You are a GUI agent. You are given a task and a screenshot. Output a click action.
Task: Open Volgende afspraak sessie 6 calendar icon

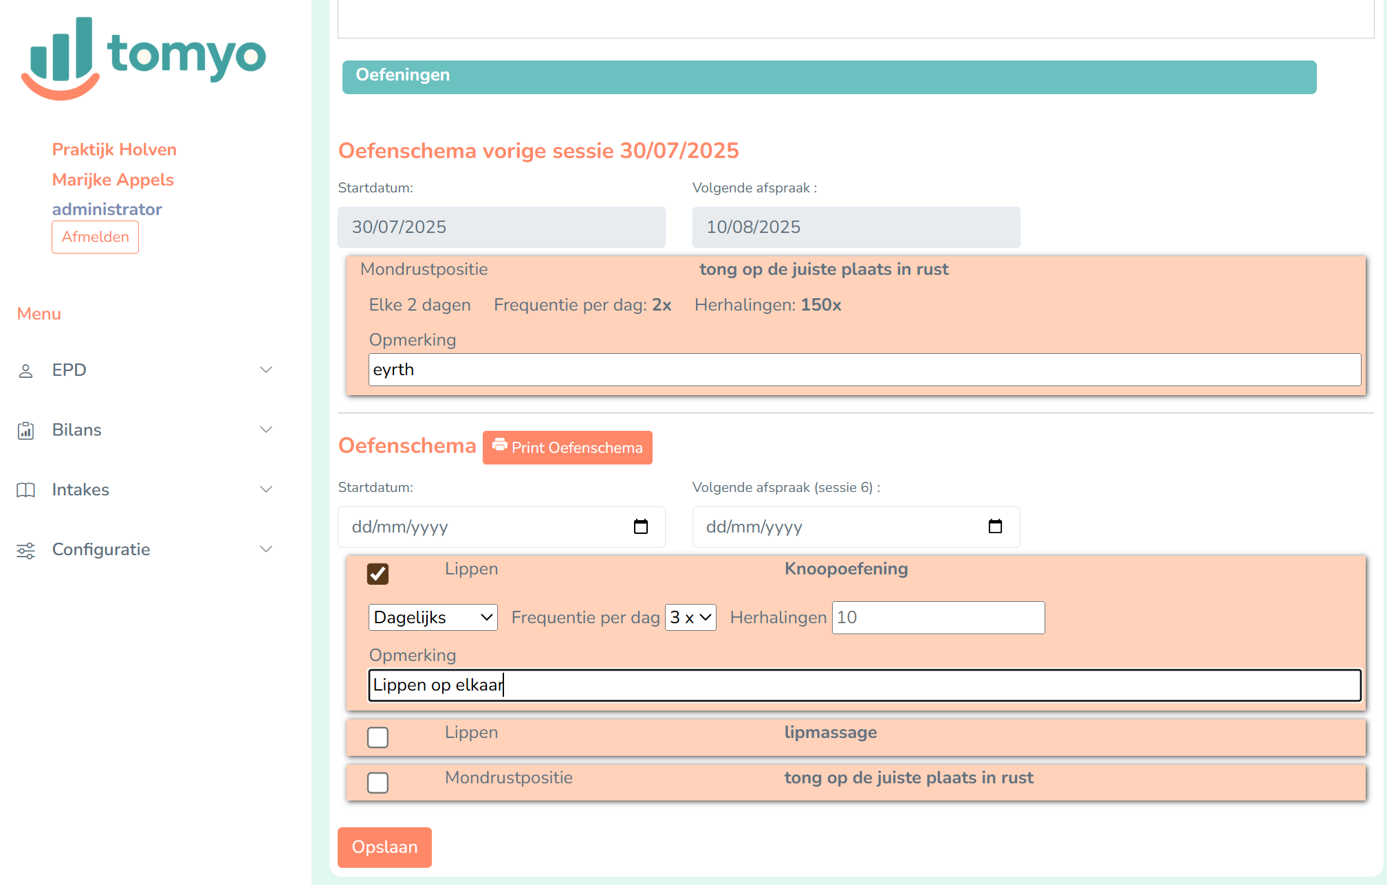click(x=994, y=527)
